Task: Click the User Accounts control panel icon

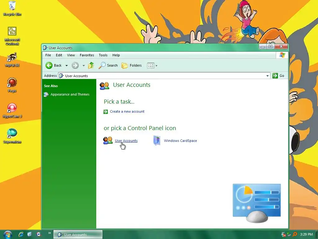Action: pos(108,140)
